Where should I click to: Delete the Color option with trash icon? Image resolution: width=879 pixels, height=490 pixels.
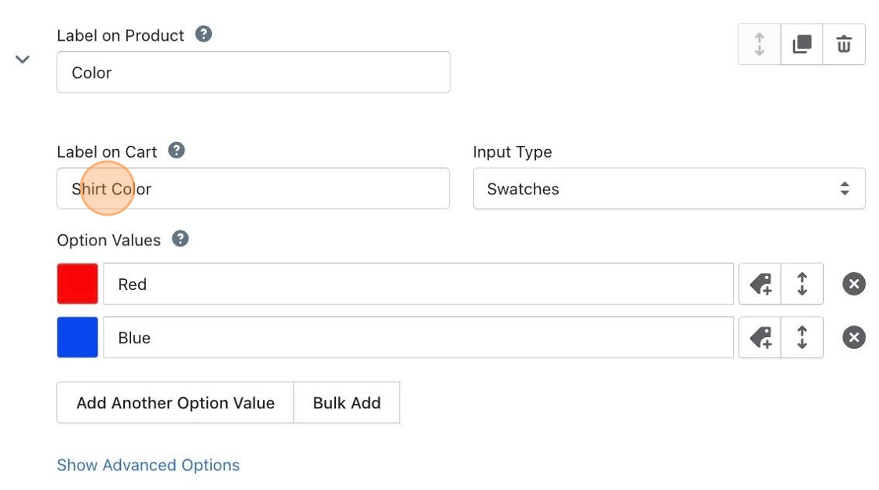pyautogui.click(x=844, y=45)
